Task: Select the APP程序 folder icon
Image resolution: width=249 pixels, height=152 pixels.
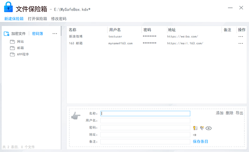Action: 12,55
